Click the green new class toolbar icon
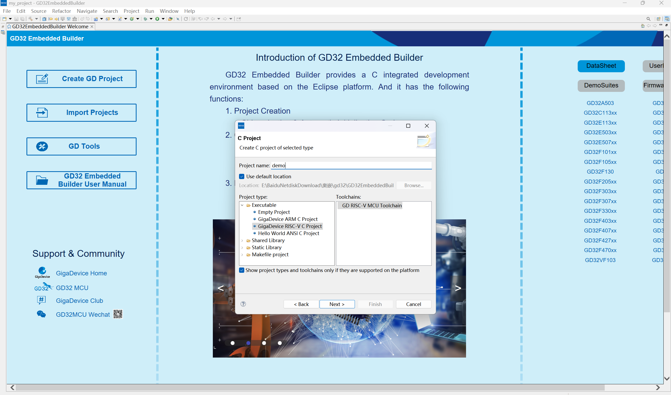The height and width of the screenshot is (395, 671). coord(132,19)
